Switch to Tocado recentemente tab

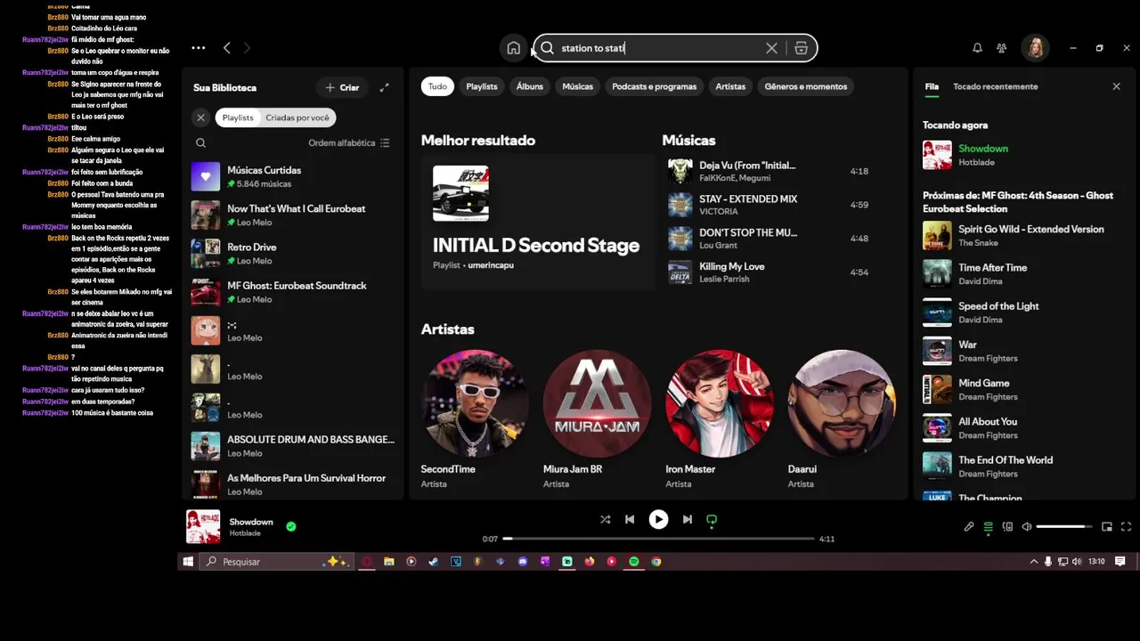(x=995, y=86)
